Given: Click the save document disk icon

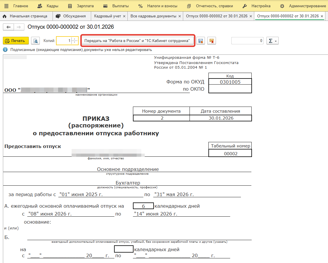Looking at the screenshot, I should 200,41.
